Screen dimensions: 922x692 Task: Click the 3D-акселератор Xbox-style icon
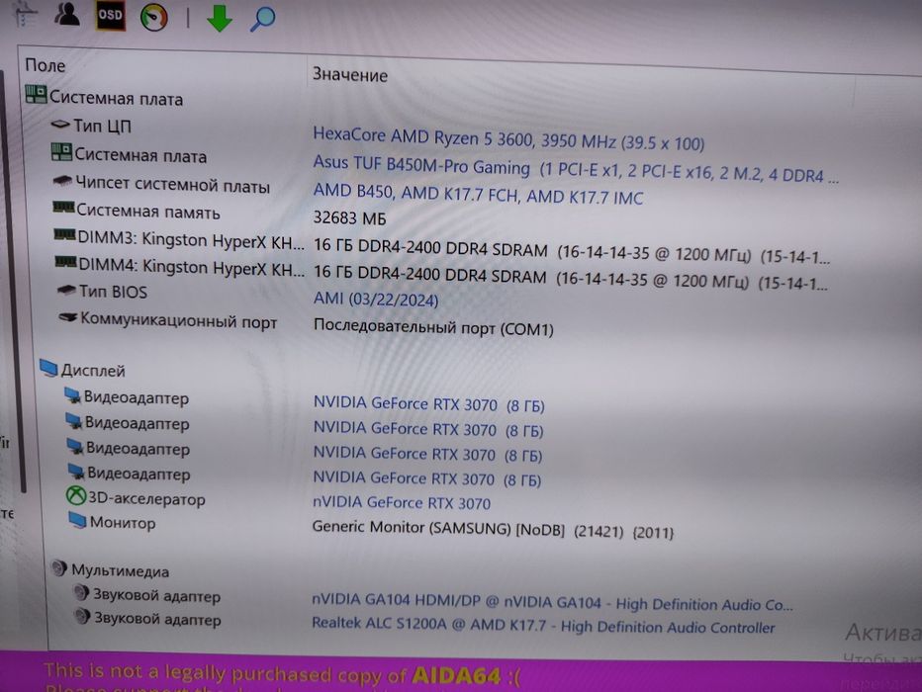tap(76, 496)
